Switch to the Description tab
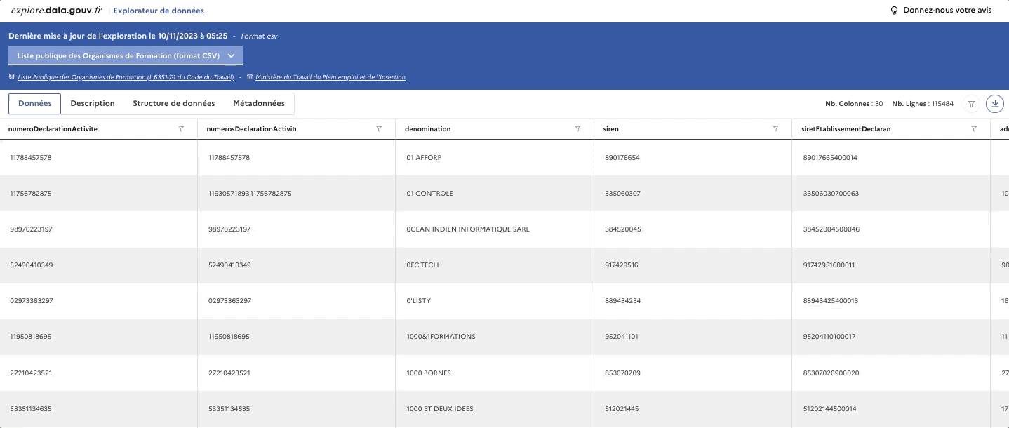1009x428 pixels. (x=93, y=103)
